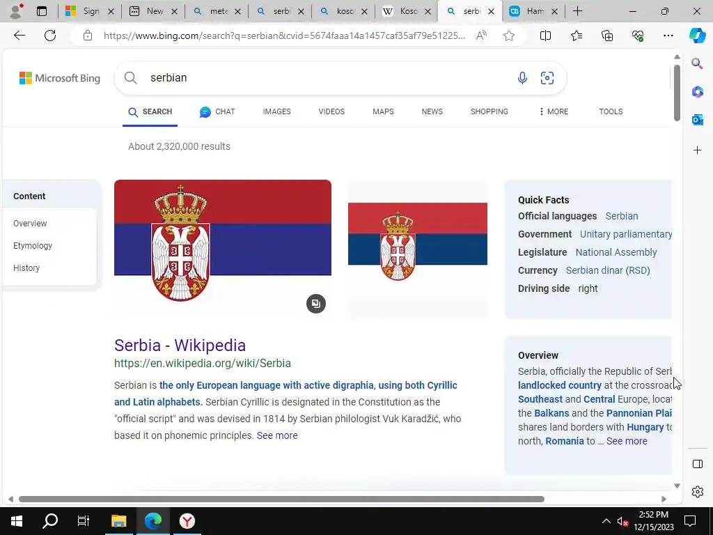Open large Serbian flag thumbnail
Screen dimensions: 713x535
[222, 249]
